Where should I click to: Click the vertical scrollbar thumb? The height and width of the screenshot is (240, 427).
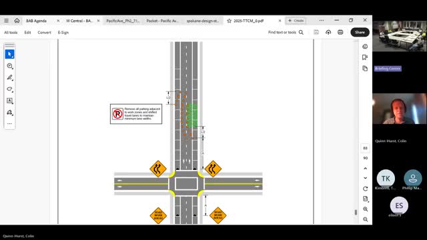(356, 212)
